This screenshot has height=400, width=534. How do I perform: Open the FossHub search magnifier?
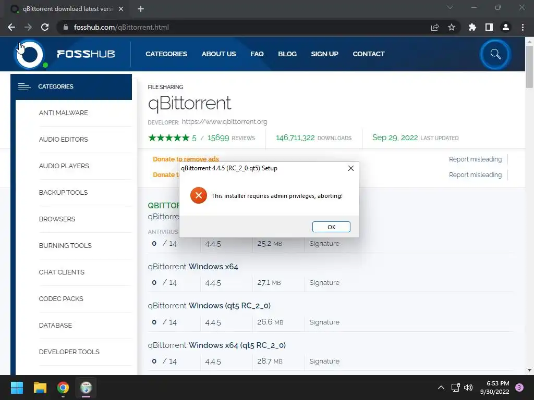pos(495,54)
